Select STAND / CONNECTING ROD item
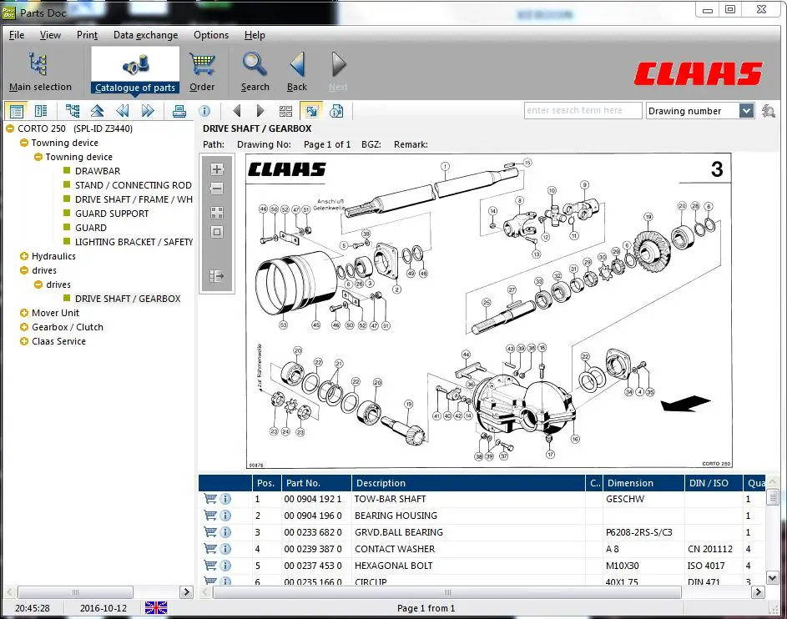 coord(133,185)
